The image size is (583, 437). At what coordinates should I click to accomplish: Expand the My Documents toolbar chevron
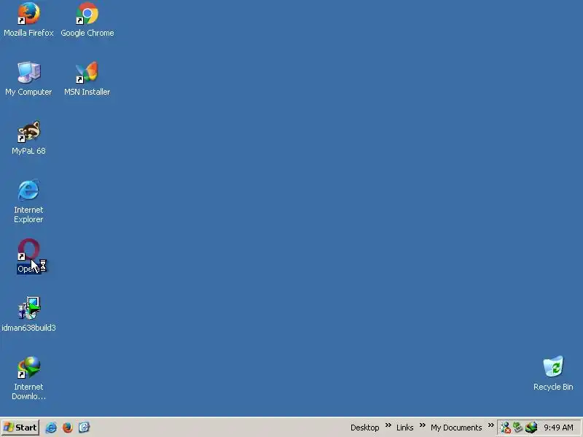tap(490, 425)
